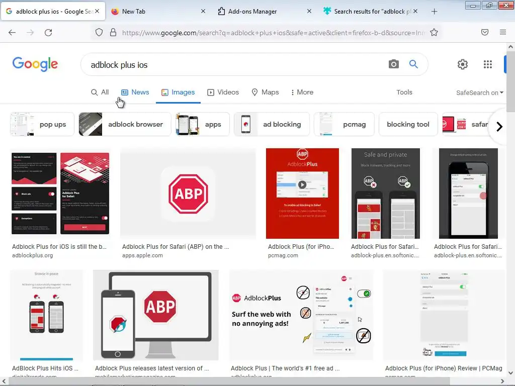Screen dimensions: 515x386
Task: Open Google apps grid
Action: tap(488, 64)
